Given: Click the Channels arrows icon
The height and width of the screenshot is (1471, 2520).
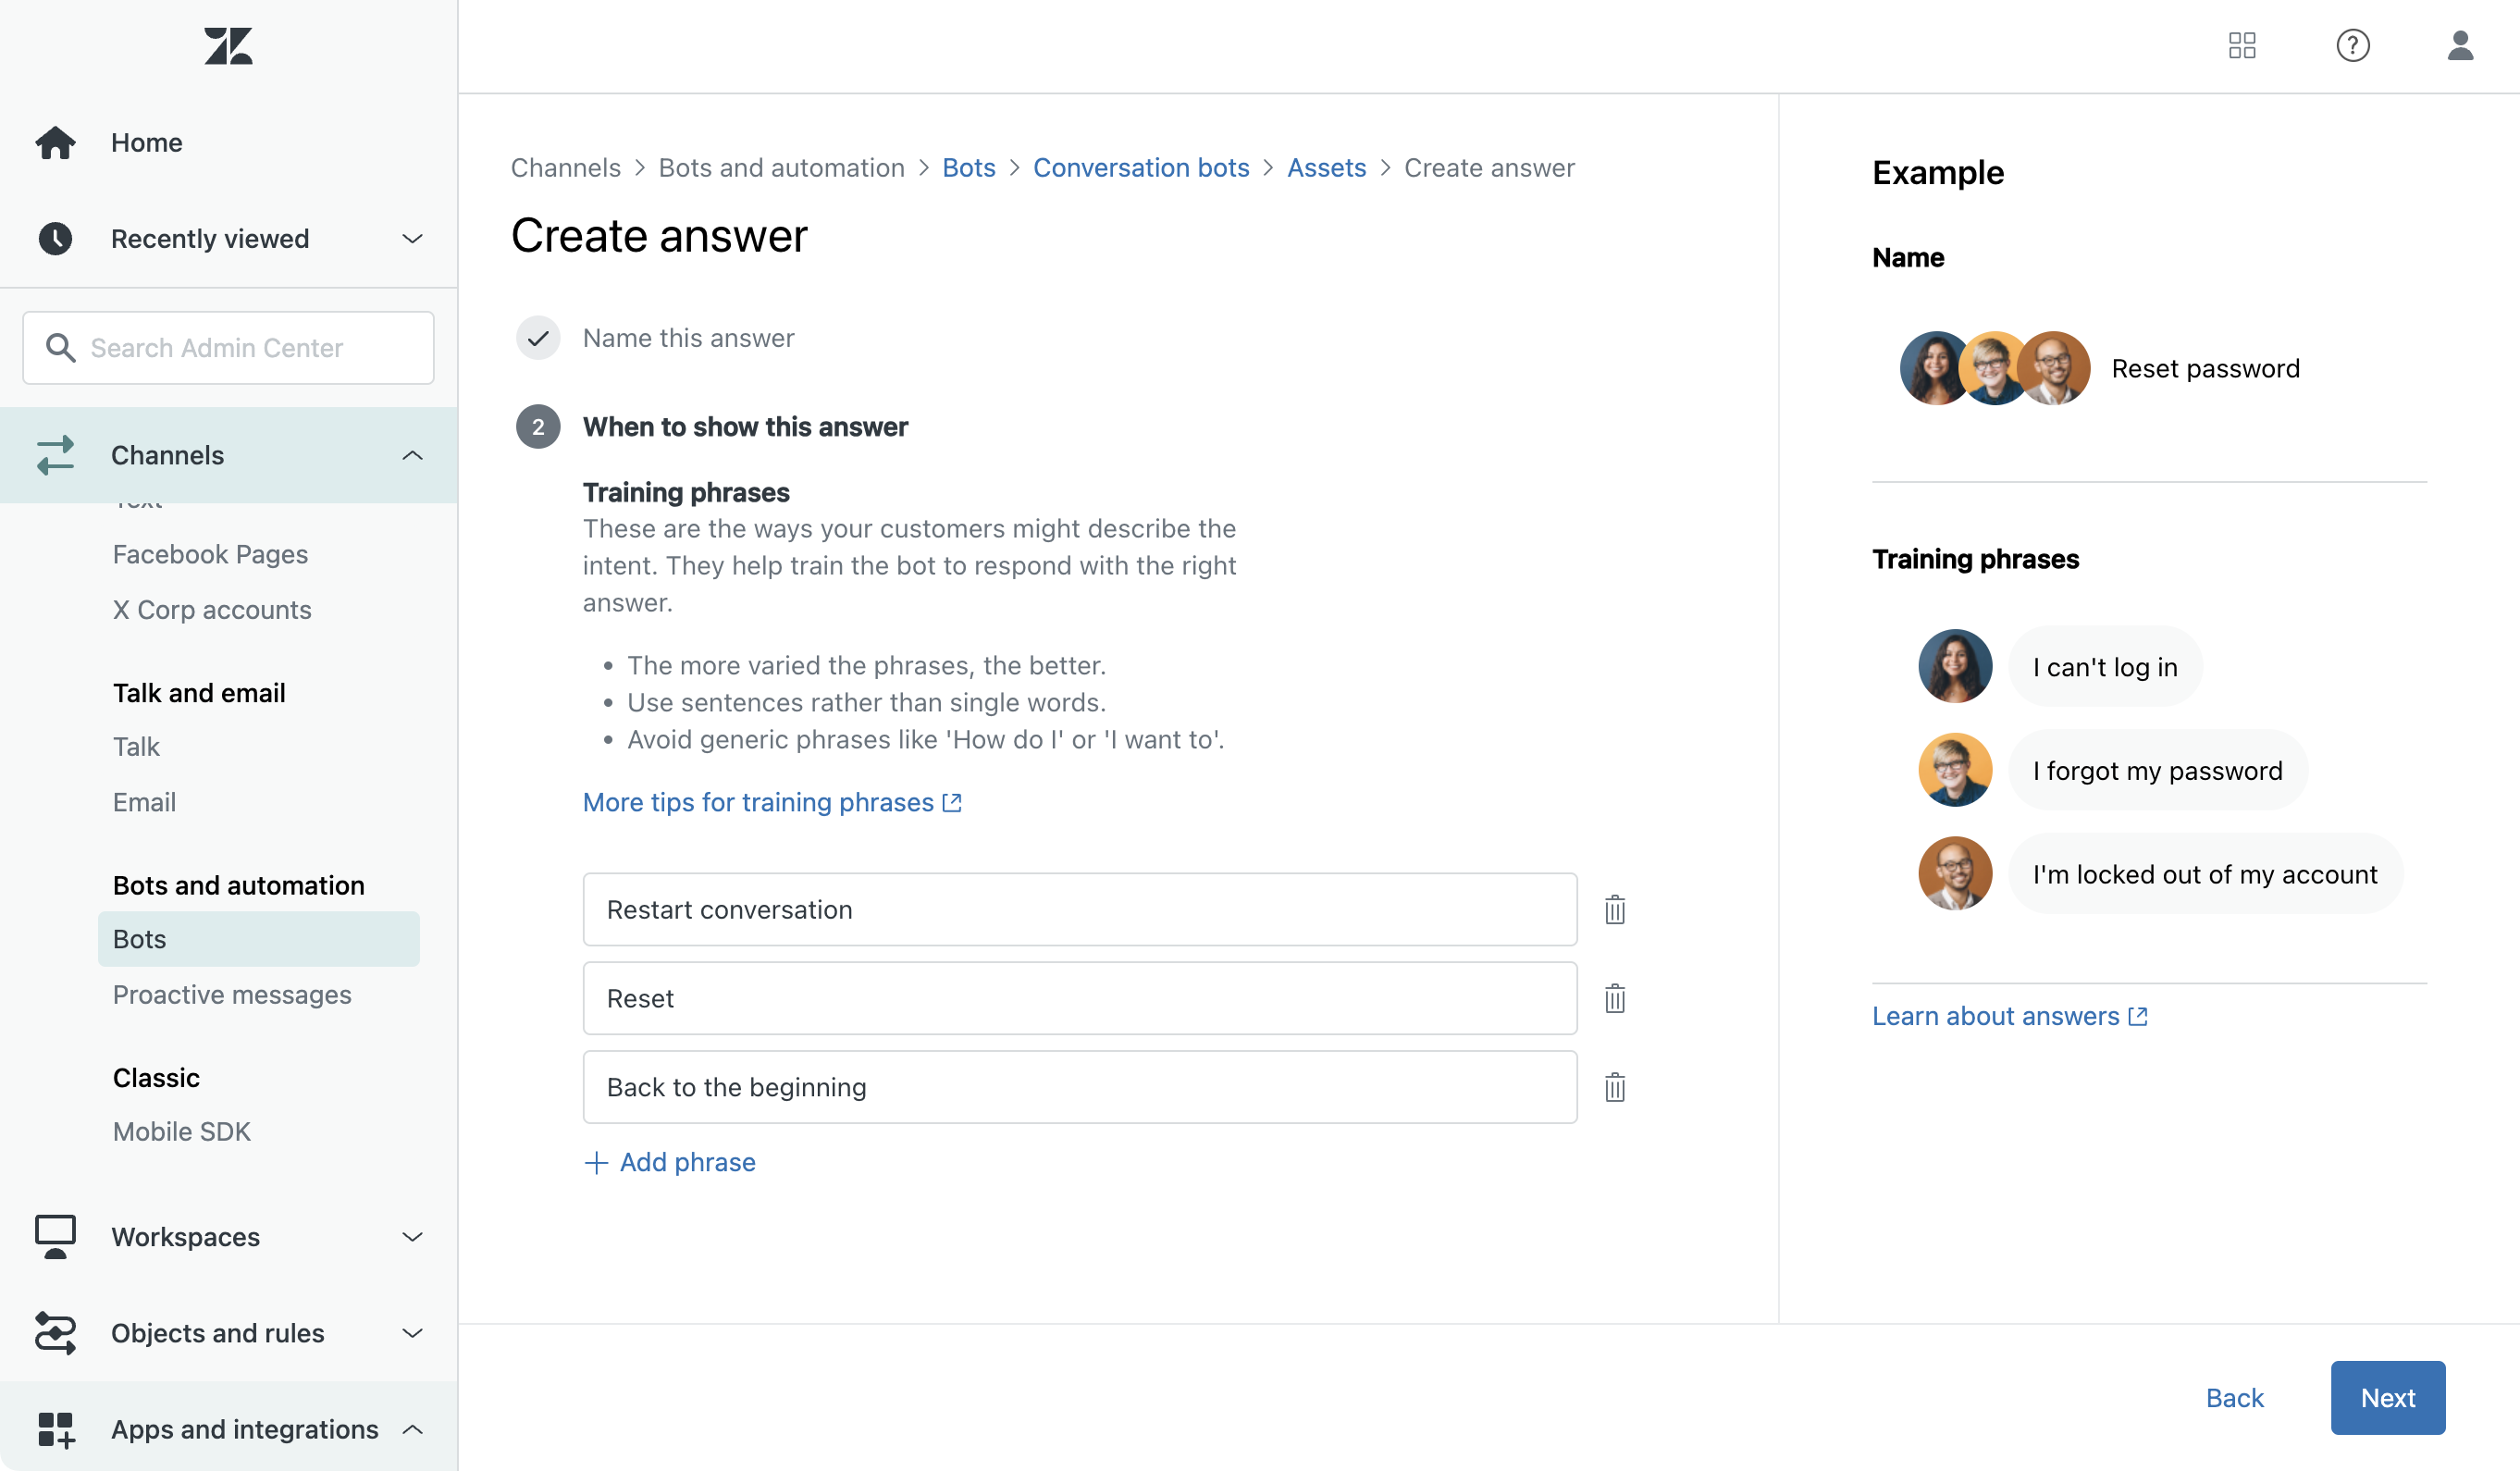Looking at the screenshot, I should (56, 455).
